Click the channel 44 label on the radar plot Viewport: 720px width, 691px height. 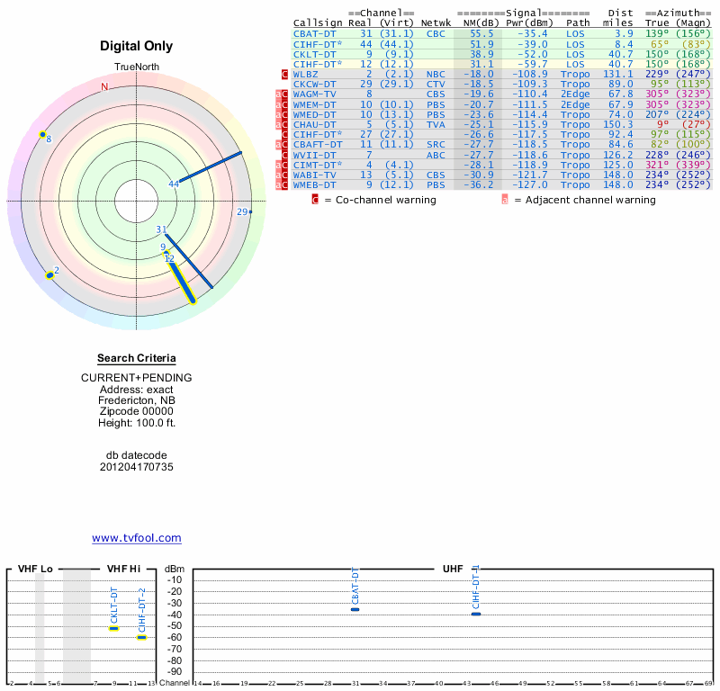(174, 184)
